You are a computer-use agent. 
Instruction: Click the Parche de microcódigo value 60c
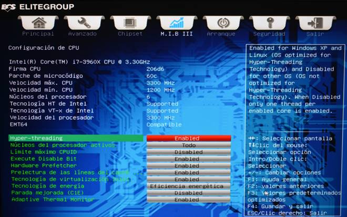coord(151,76)
